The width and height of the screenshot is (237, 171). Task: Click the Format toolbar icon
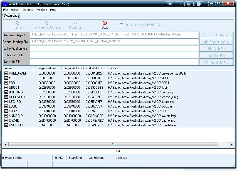point(17,23)
